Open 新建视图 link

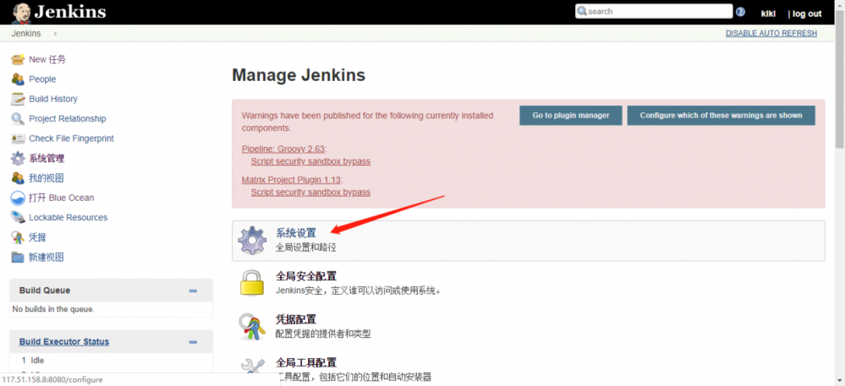point(47,258)
